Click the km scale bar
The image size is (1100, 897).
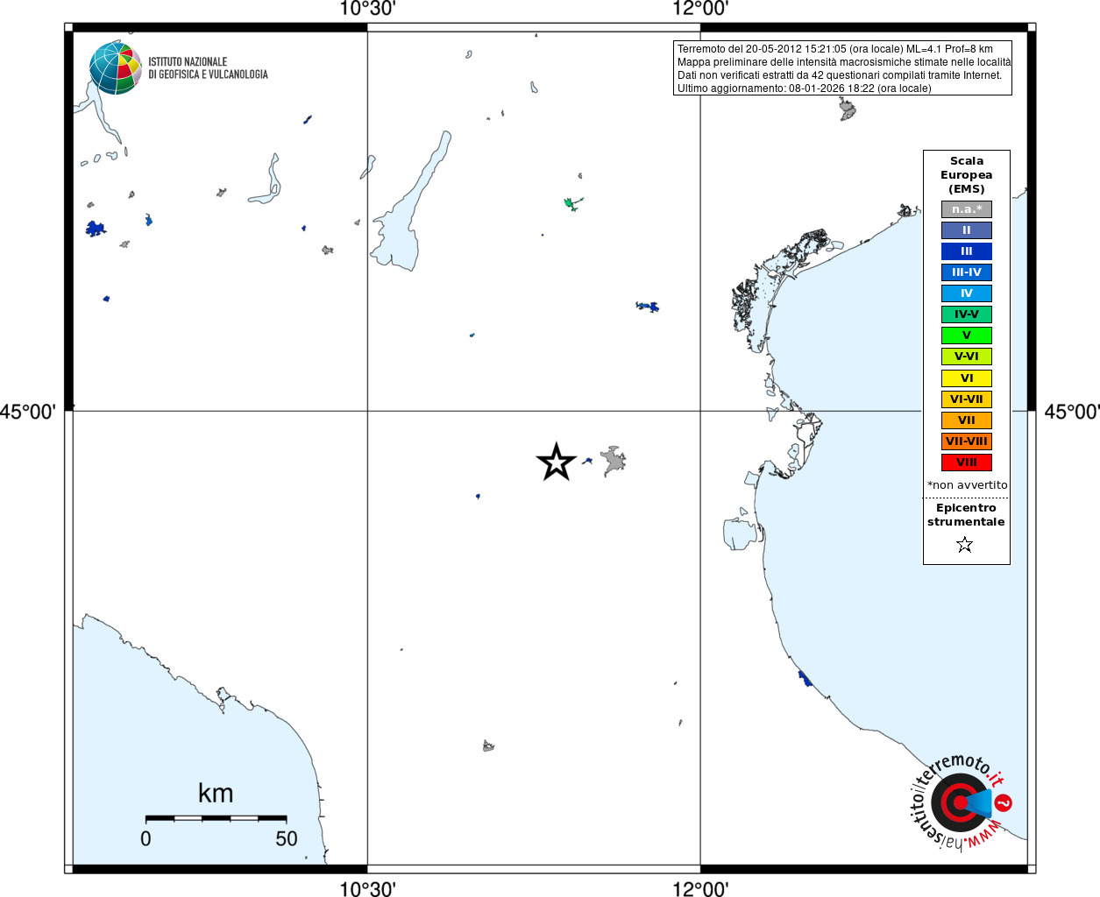point(216,818)
